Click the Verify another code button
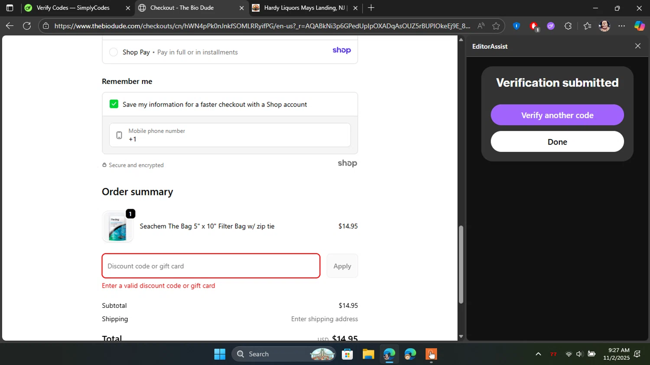This screenshot has width=650, height=365. click(x=557, y=115)
